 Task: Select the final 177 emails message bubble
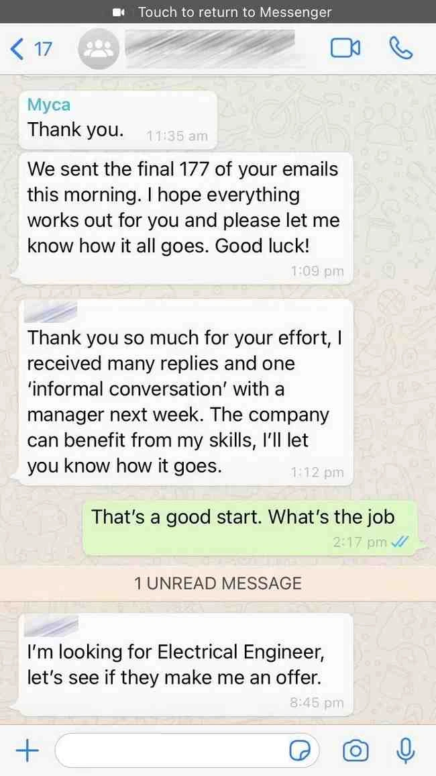(186, 218)
